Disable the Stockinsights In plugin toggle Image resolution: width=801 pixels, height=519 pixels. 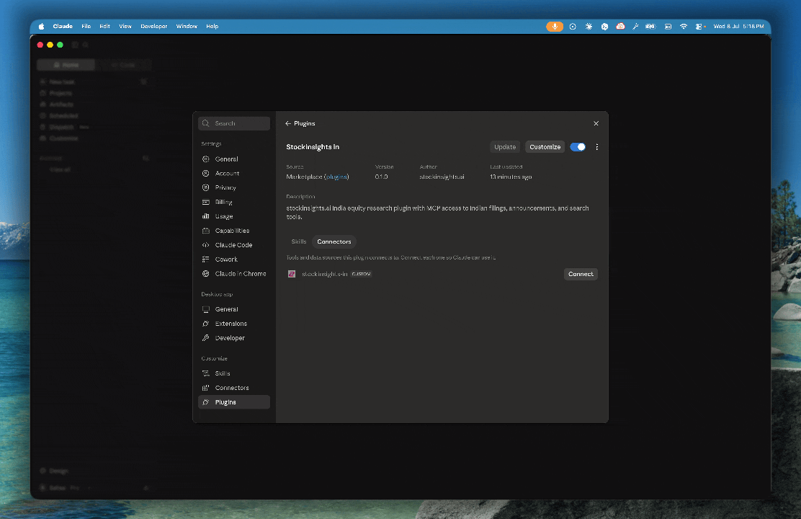578,147
